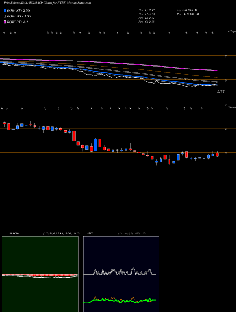
Task: Click the '<-Lows' marker label
Action: (232, 107)
